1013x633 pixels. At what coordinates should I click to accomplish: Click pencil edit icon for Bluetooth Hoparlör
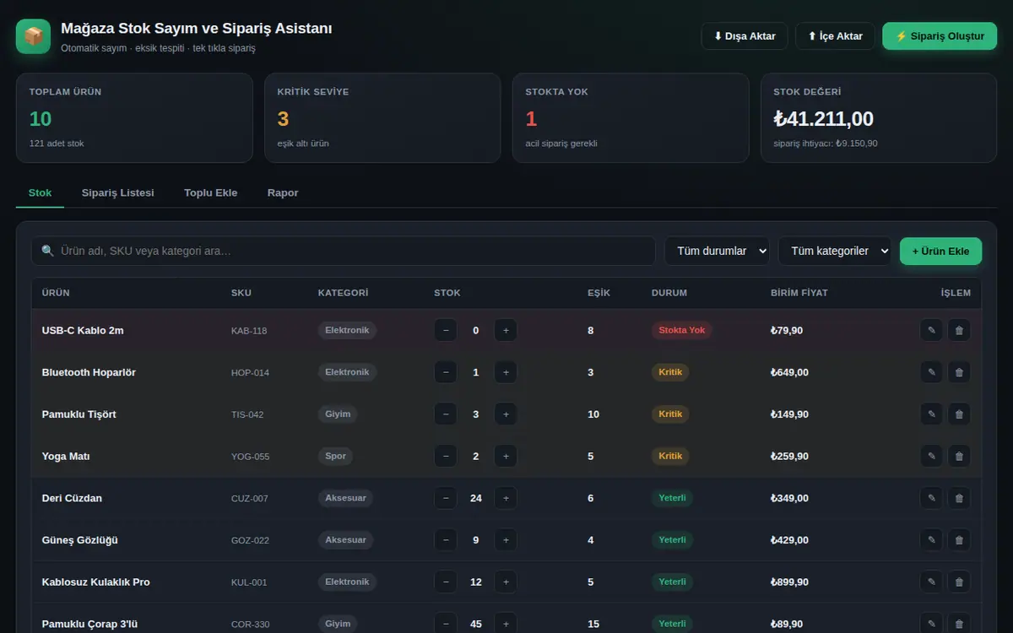[x=931, y=372]
